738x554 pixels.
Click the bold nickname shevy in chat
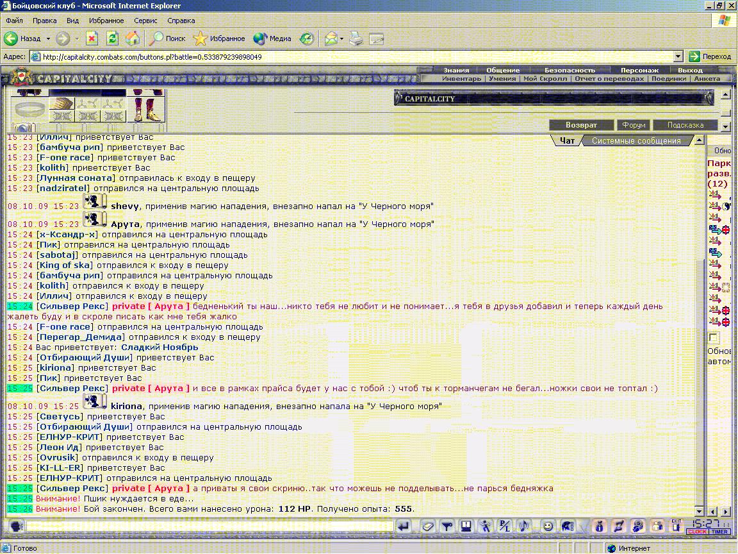(125, 206)
